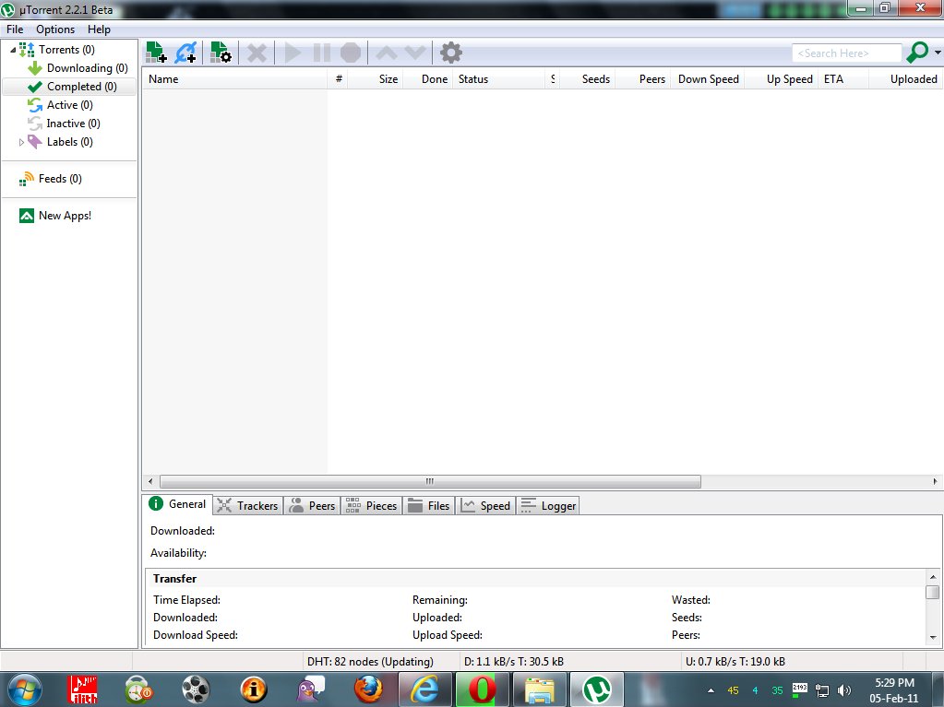Sort by the Seeds column header
The image size is (944, 707).
pos(588,78)
